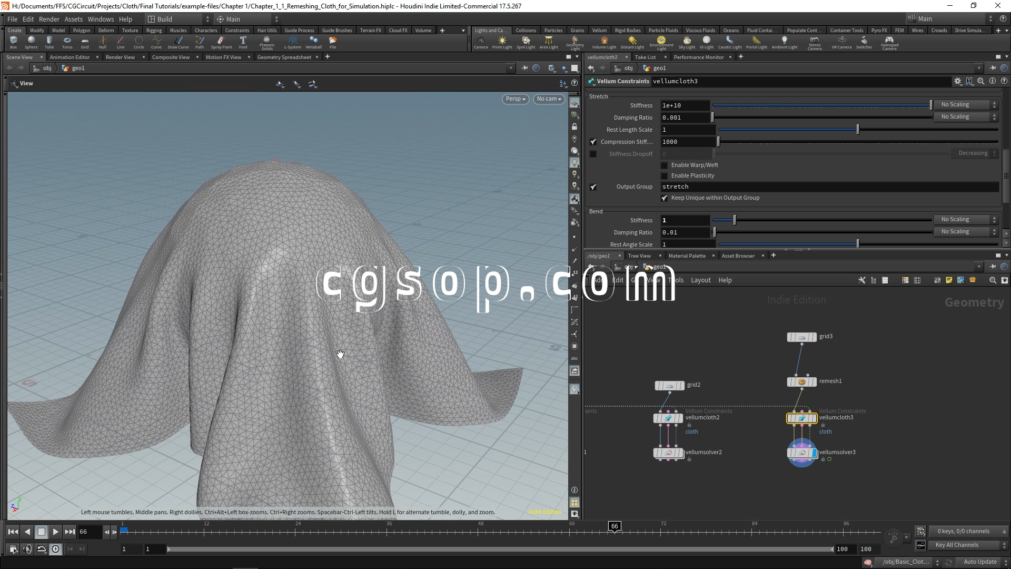Switch to Geometry Spreadsheet tab
This screenshot has width=1011, height=569.
click(x=284, y=57)
